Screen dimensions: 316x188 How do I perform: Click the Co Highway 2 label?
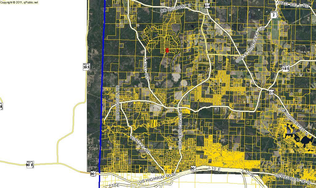click(175, 9)
